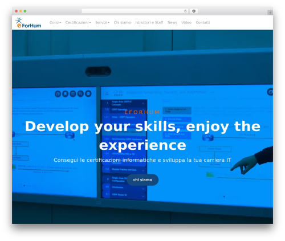Open the Corsi dropdown menu
Screen dimensions: 285x241
tap(55, 22)
